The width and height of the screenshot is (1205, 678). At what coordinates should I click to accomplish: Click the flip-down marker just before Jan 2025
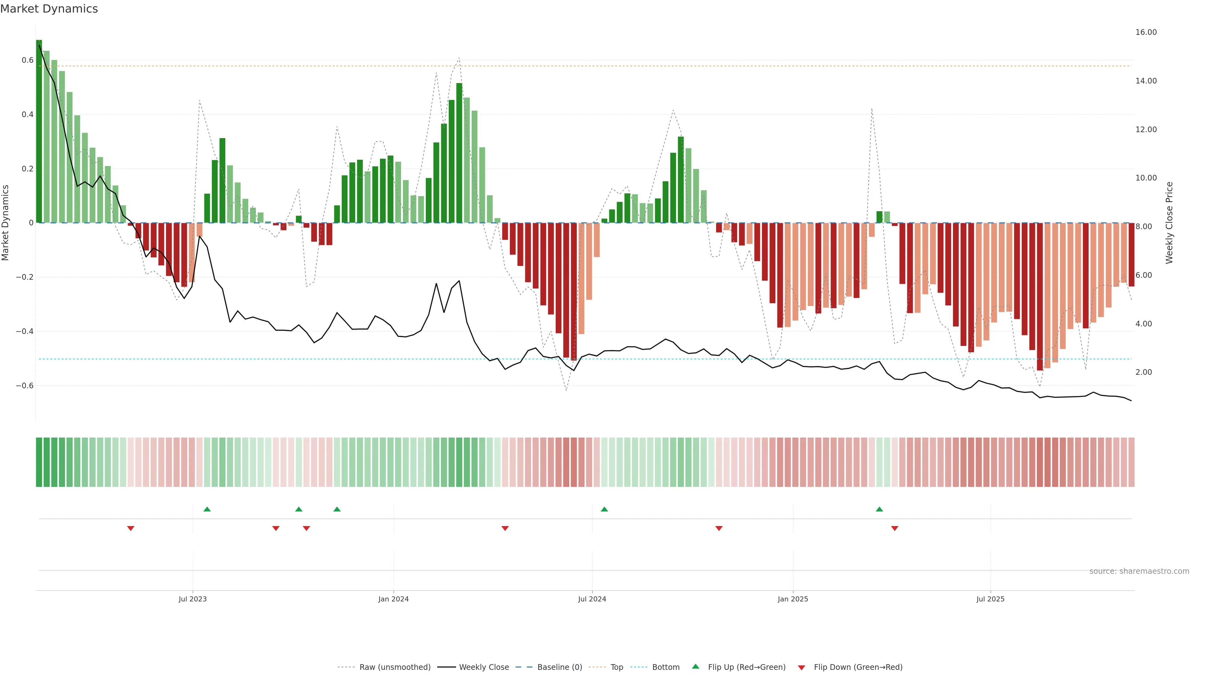click(719, 528)
